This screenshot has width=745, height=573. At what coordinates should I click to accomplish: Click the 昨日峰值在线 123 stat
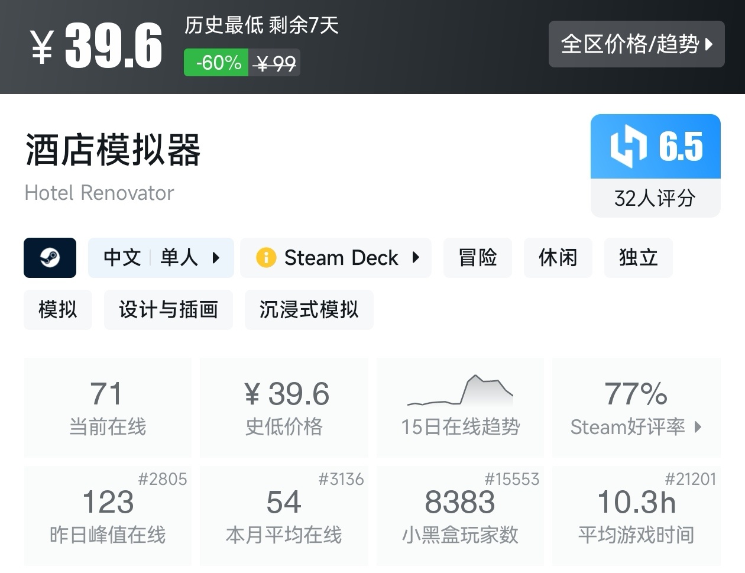pyautogui.click(x=108, y=516)
